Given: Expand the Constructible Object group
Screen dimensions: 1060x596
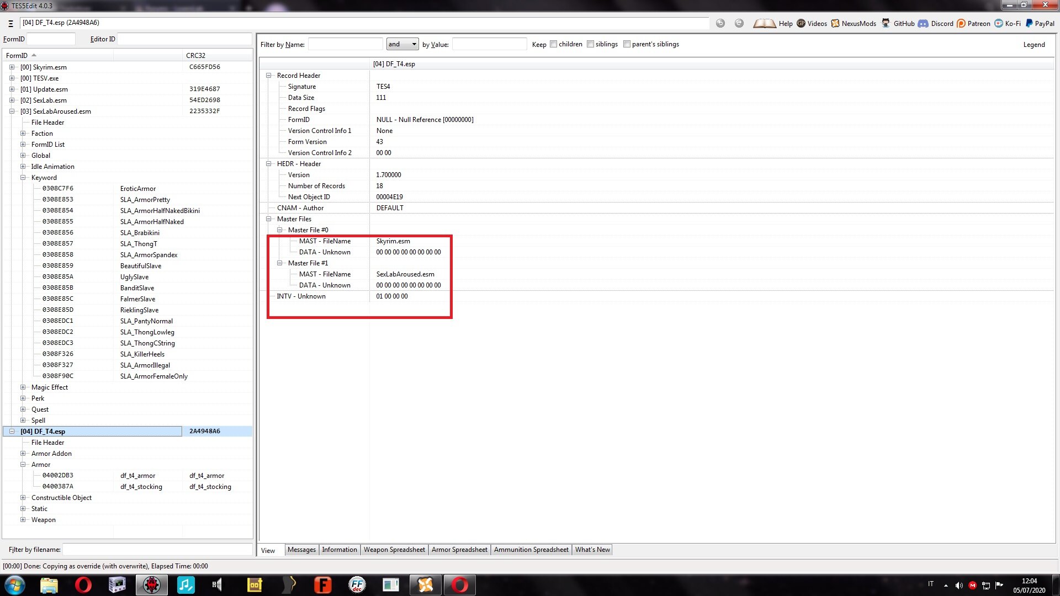Looking at the screenshot, I should pos(23,498).
